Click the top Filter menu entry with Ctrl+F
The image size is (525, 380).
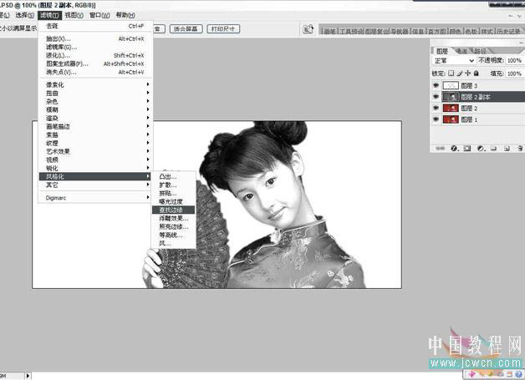[95, 26]
